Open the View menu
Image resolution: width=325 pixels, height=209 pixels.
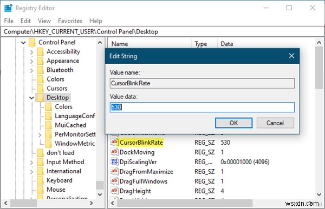click(x=44, y=21)
